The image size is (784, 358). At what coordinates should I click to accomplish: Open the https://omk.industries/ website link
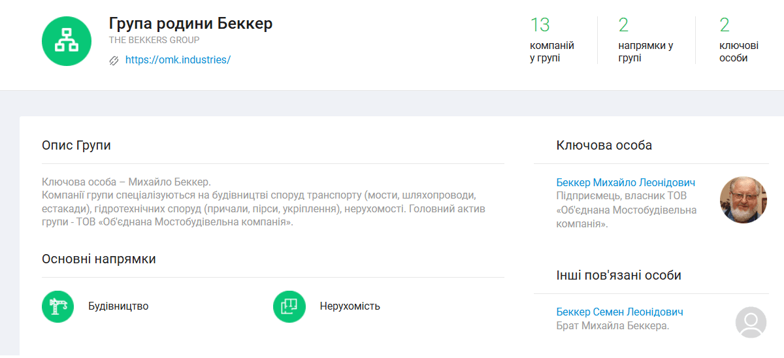coord(178,59)
